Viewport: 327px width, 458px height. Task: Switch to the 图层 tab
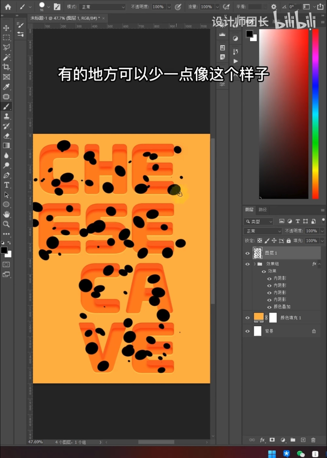pyautogui.click(x=249, y=210)
